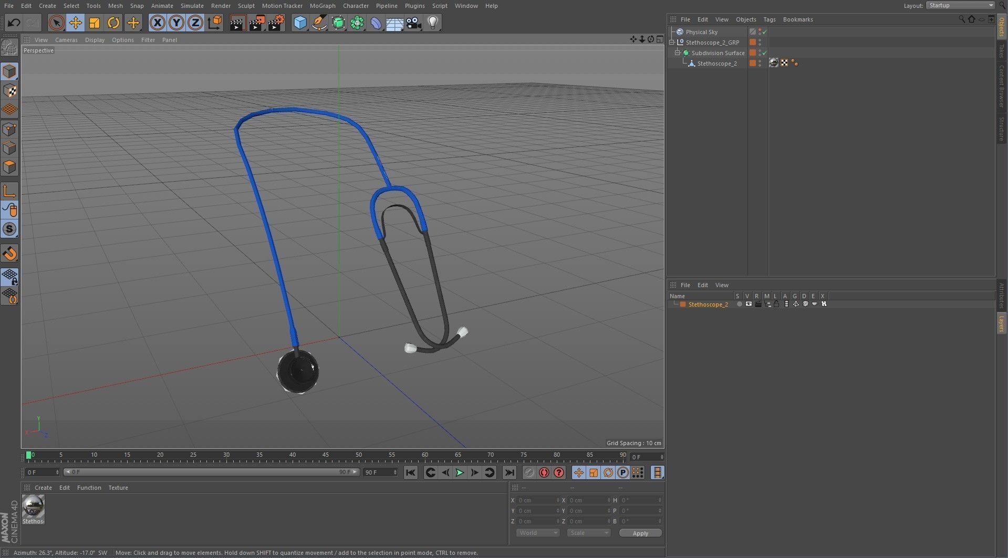Open viewport Cameras menu
Image resolution: width=1008 pixels, height=558 pixels.
pos(66,40)
